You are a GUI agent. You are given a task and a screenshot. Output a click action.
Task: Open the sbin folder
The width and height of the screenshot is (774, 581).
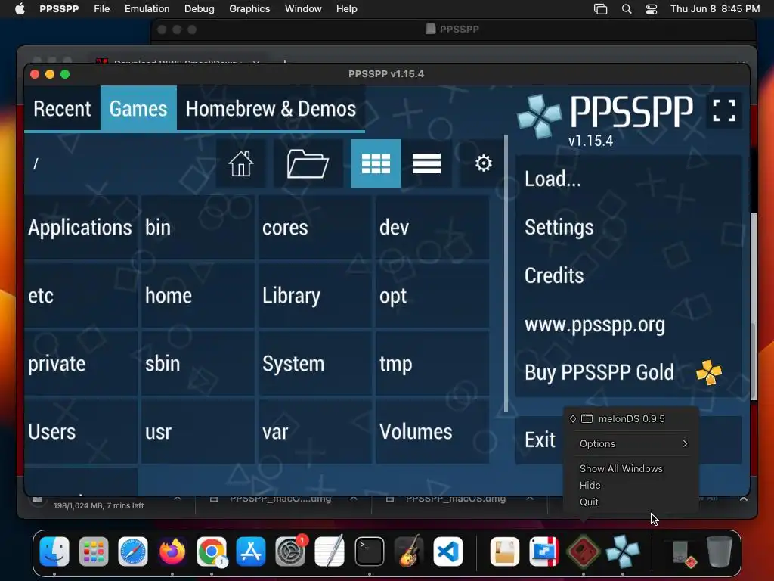click(x=197, y=364)
